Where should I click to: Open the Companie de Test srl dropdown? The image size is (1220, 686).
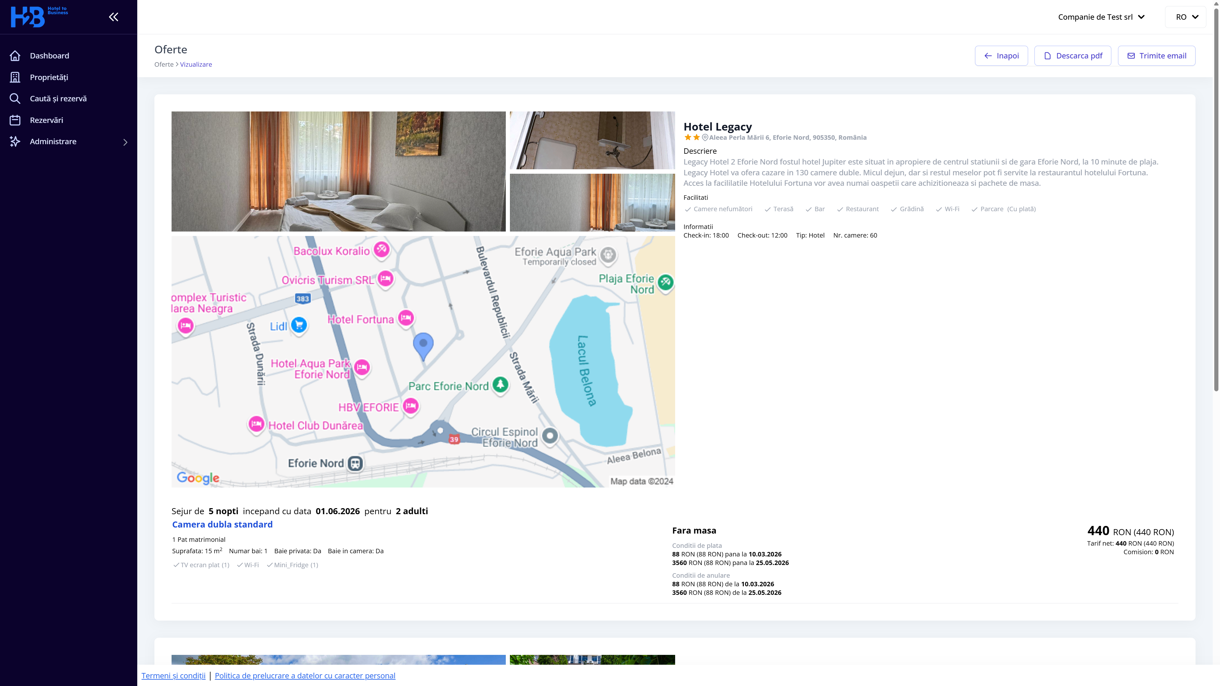(x=1101, y=17)
